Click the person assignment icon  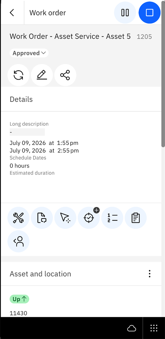pyautogui.click(x=18, y=241)
